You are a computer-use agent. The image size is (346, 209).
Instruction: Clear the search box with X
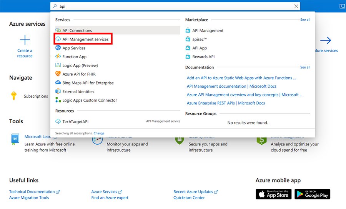[x=296, y=7]
